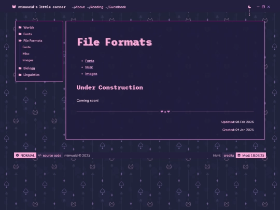Image resolution: width=280 pixels, height=210 pixels.
Task: Select Images under File Formats in sidebar
Action: (28, 60)
